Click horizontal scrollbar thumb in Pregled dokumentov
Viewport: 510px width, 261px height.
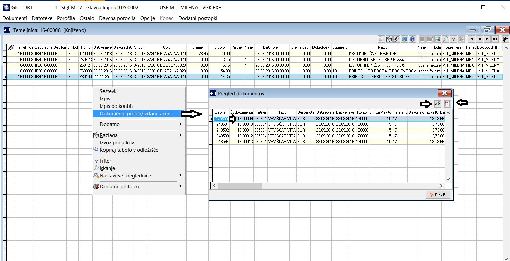pyautogui.click(x=240, y=186)
